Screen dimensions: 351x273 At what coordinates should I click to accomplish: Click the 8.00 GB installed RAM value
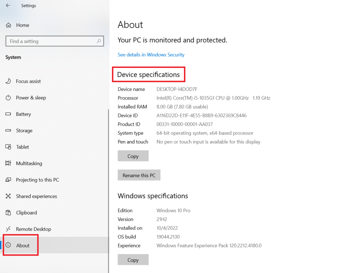(x=182, y=107)
